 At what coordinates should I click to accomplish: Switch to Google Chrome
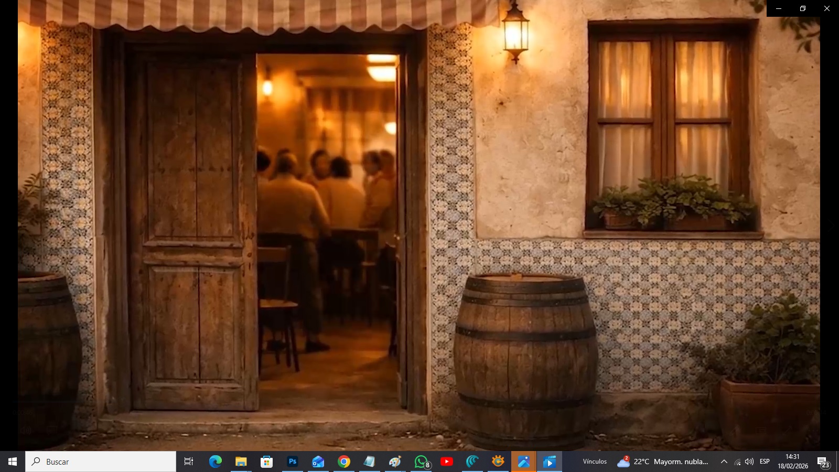pos(344,462)
